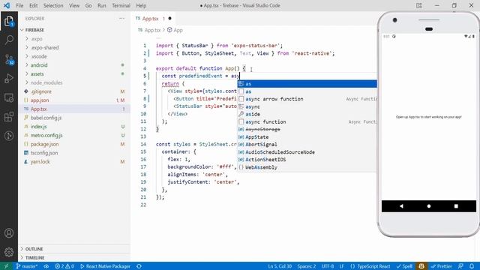This screenshot has height=270, width=480.
Task: Open the Selection menu
Action: (53, 5)
